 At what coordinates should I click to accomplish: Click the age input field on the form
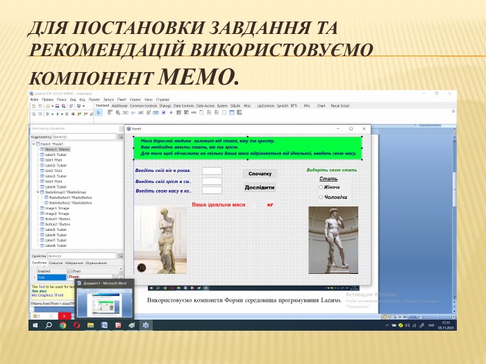click(212, 171)
